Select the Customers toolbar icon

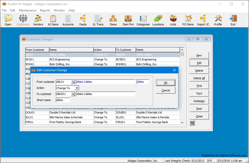(x=23, y=20)
